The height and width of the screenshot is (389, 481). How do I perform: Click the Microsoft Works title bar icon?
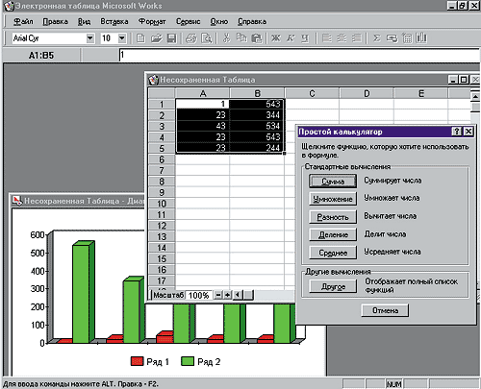pyautogui.click(x=9, y=6)
